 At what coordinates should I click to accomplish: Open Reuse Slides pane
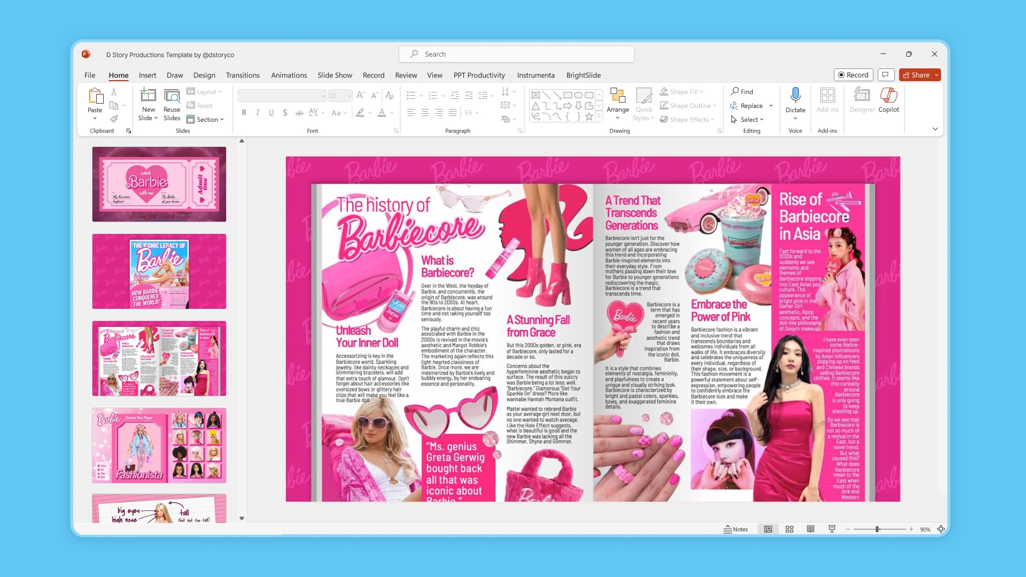(x=172, y=96)
